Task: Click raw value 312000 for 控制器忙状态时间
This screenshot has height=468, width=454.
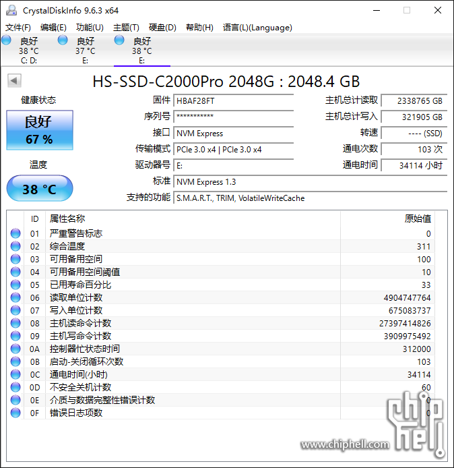Action: tap(416, 349)
